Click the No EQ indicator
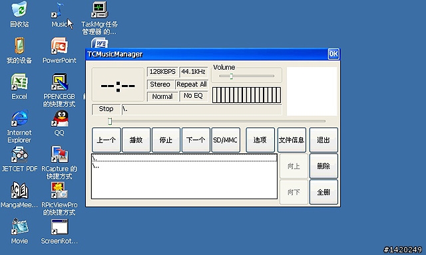Screen dimensions: 426x255 (x=193, y=96)
